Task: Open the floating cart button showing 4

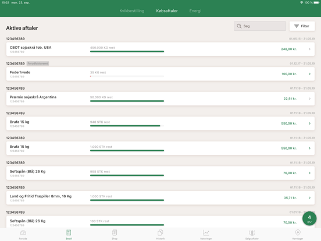Action: click(309, 219)
